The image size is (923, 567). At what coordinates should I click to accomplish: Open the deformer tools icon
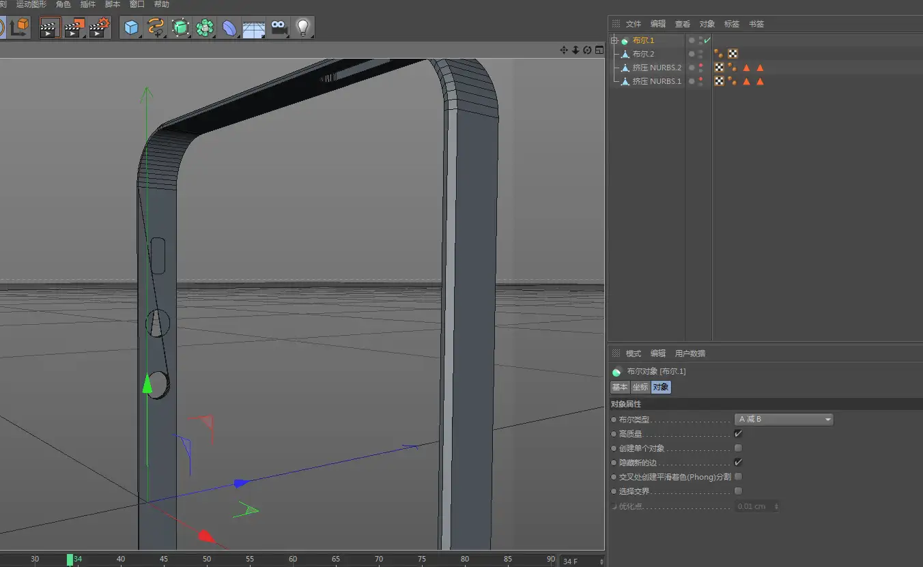229,27
